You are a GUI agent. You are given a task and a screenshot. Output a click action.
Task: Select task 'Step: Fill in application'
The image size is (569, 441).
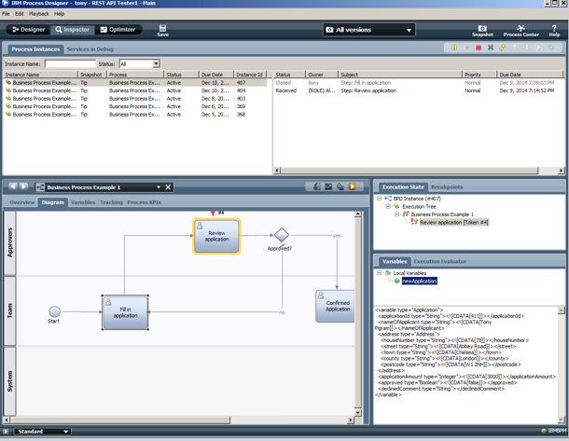click(x=418, y=83)
